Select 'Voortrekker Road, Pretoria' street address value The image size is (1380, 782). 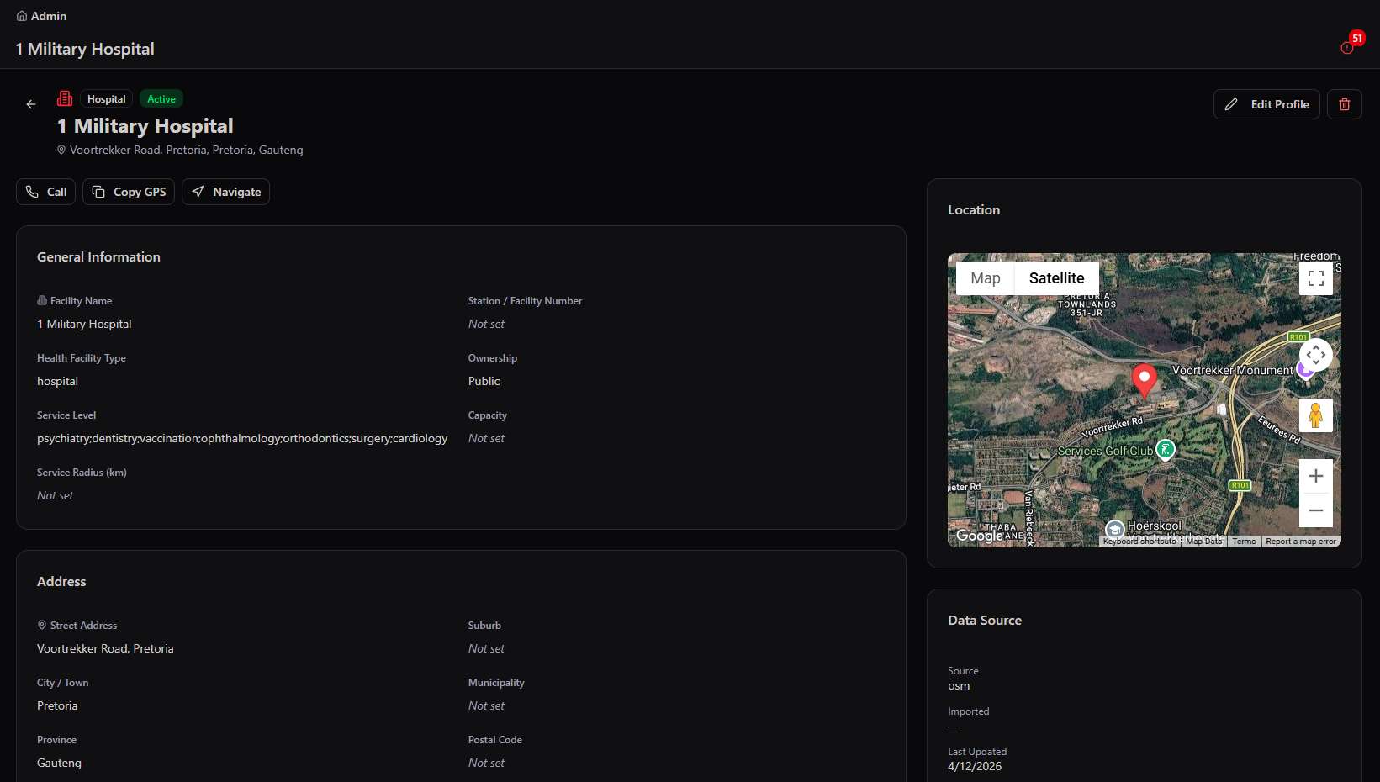pyautogui.click(x=105, y=648)
